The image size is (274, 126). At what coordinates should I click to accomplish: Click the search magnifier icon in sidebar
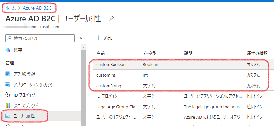pyautogui.click(x=10, y=38)
